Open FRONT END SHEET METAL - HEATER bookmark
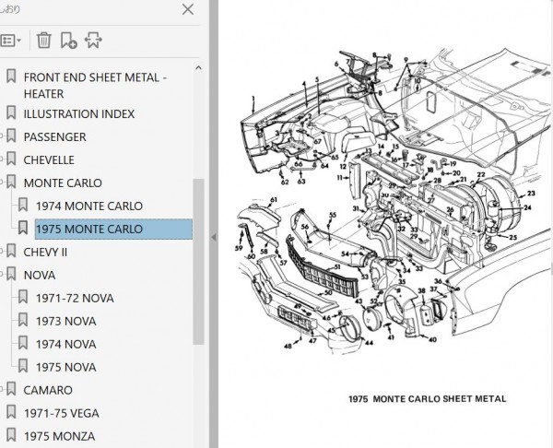Screen dimensions: 553x448 coord(95,86)
